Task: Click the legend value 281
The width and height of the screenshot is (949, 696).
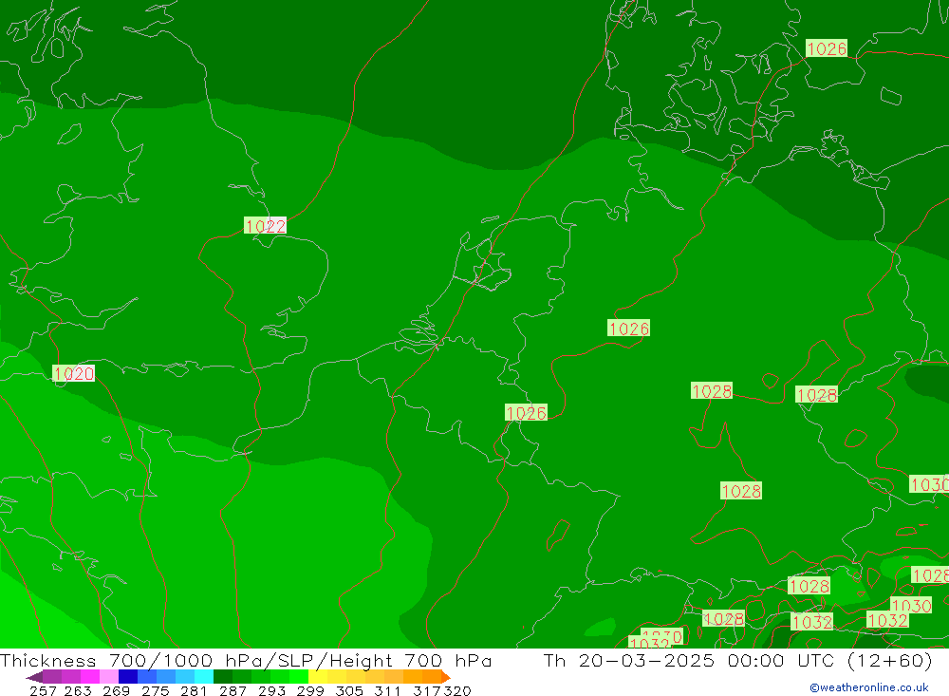Action: pyautogui.click(x=194, y=690)
